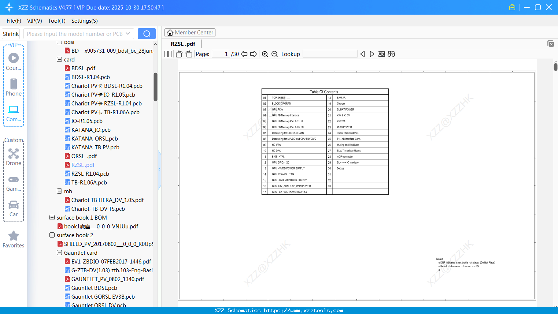Open the model number dropdown arrow
The width and height of the screenshot is (558, 314).
click(128, 34)
